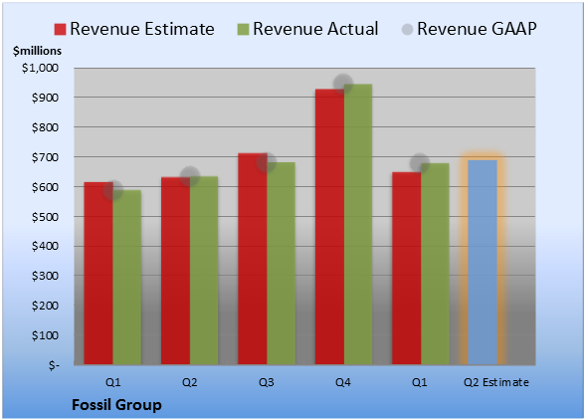Click the '$300' y-axis label
The width and height of the screenshot is (585, 420).
(x=45, y=276)
